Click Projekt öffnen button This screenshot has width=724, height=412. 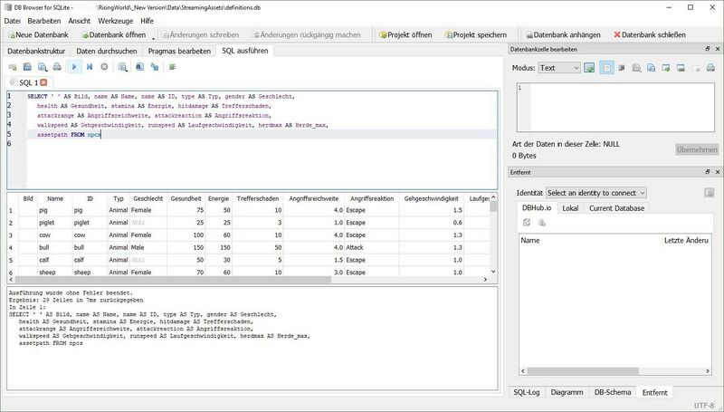(x=405, y=34)
